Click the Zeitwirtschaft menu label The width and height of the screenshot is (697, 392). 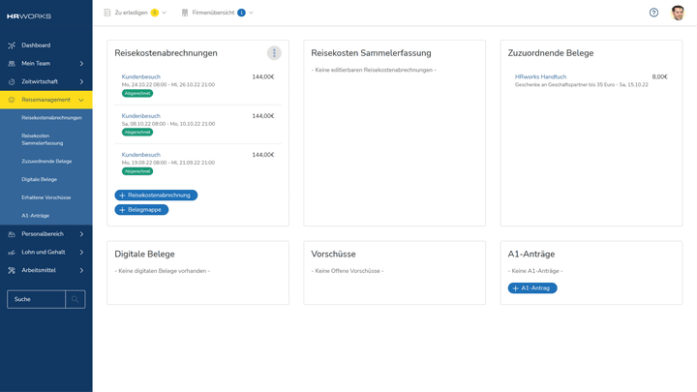(40, 81)
